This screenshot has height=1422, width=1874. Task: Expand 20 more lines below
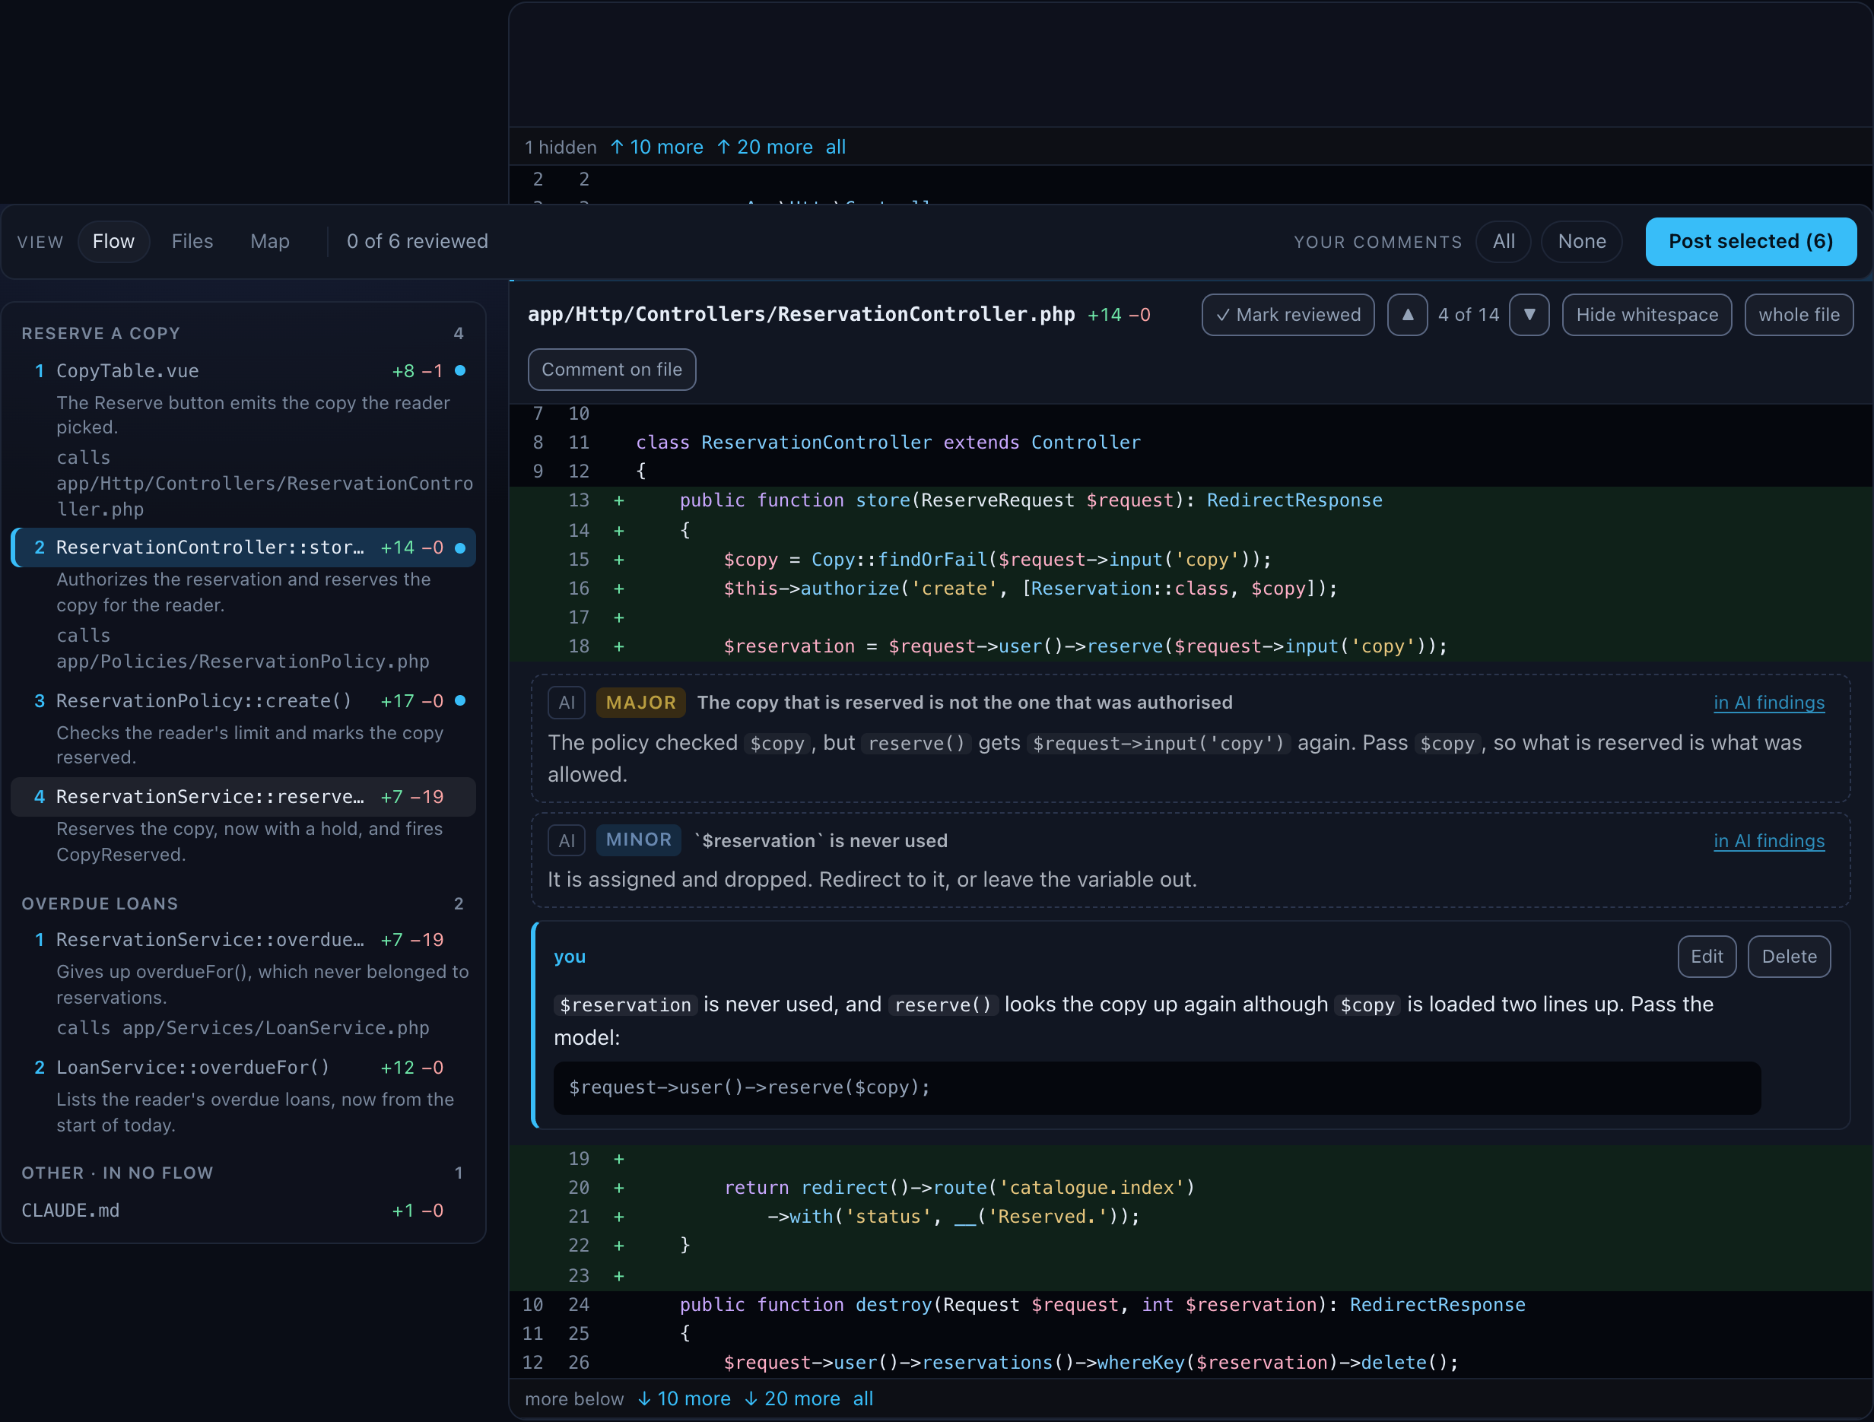tap(792, 1399)
